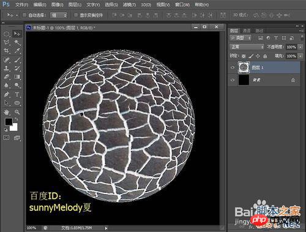Select the Eyedropper tool
306x232 pixels.
pos(17,51)
